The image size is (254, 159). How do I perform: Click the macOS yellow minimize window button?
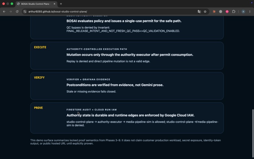point(8,4)
